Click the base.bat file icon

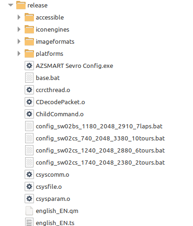click(29, 78)
